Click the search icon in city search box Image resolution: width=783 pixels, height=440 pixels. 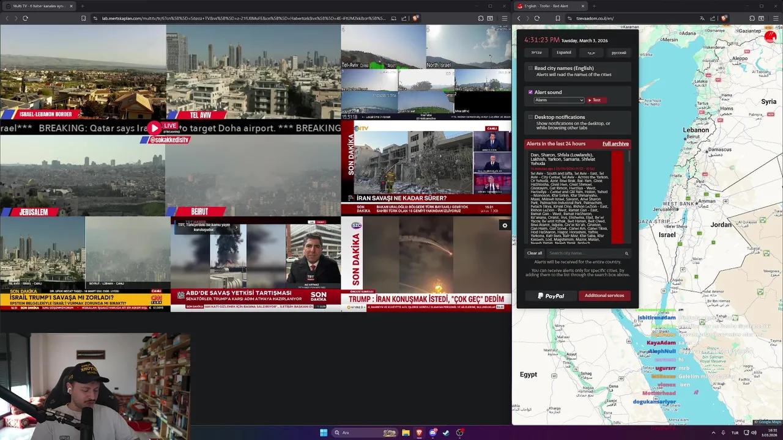(x=626, y=253)
